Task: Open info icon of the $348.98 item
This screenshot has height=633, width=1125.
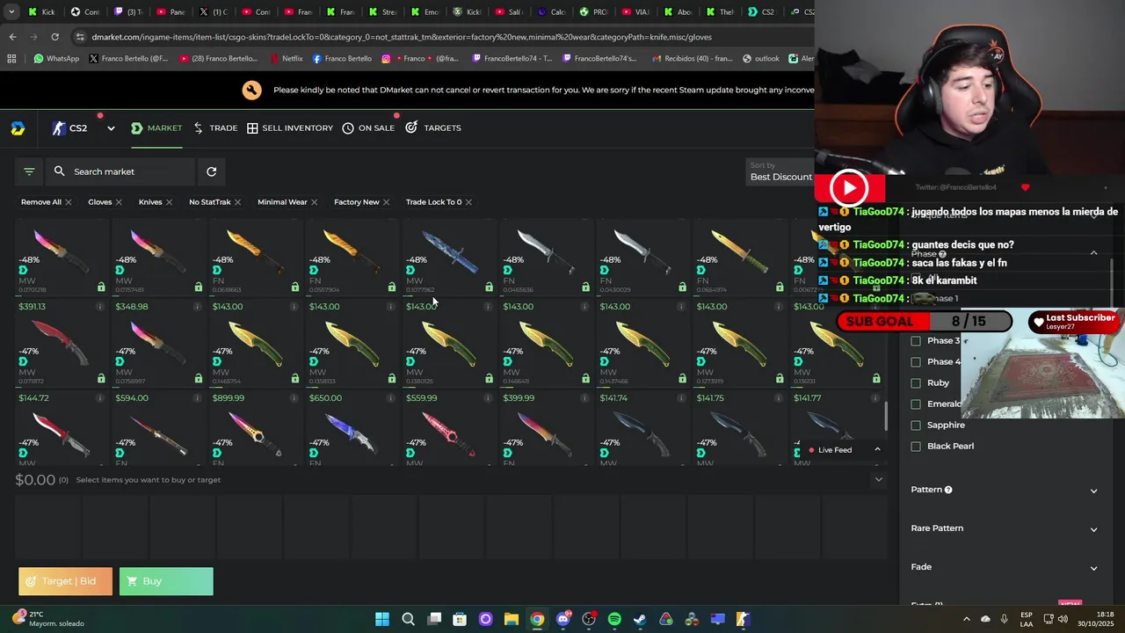Action: tap(197, 307)
